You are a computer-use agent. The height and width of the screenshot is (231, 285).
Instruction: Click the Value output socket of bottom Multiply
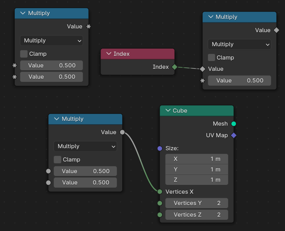[122, 132]
